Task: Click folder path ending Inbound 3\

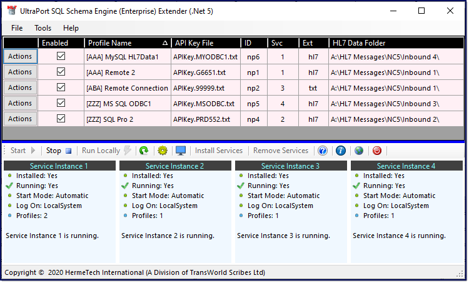Action: tap(396, 104)
